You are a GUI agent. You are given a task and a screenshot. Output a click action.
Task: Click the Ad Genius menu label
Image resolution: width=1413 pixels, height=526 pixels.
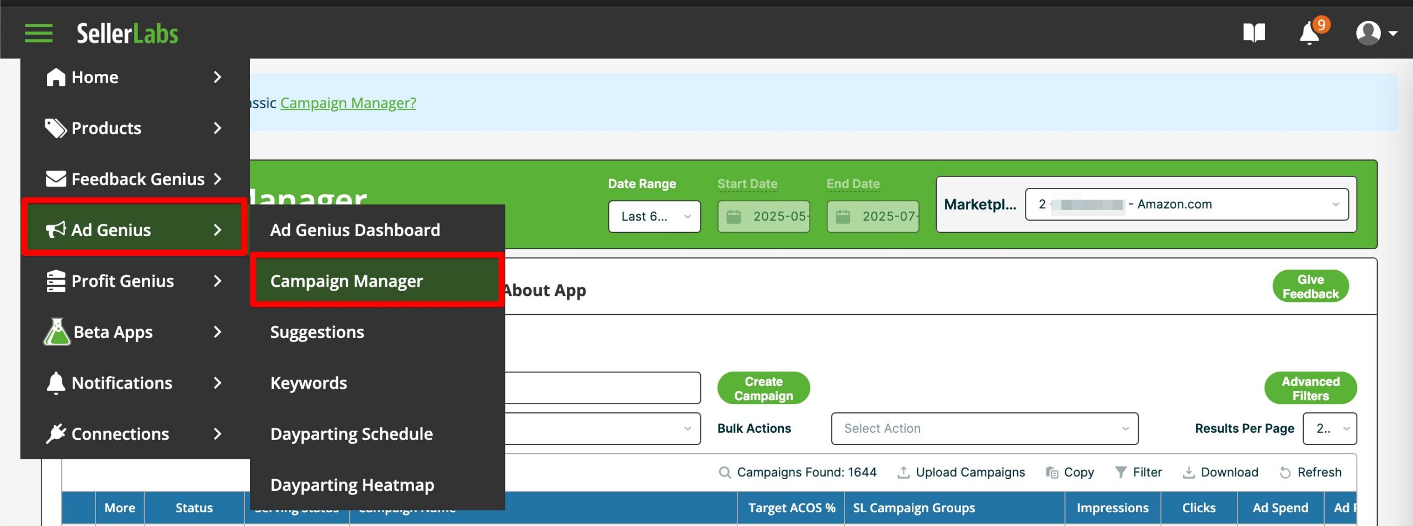111,230
